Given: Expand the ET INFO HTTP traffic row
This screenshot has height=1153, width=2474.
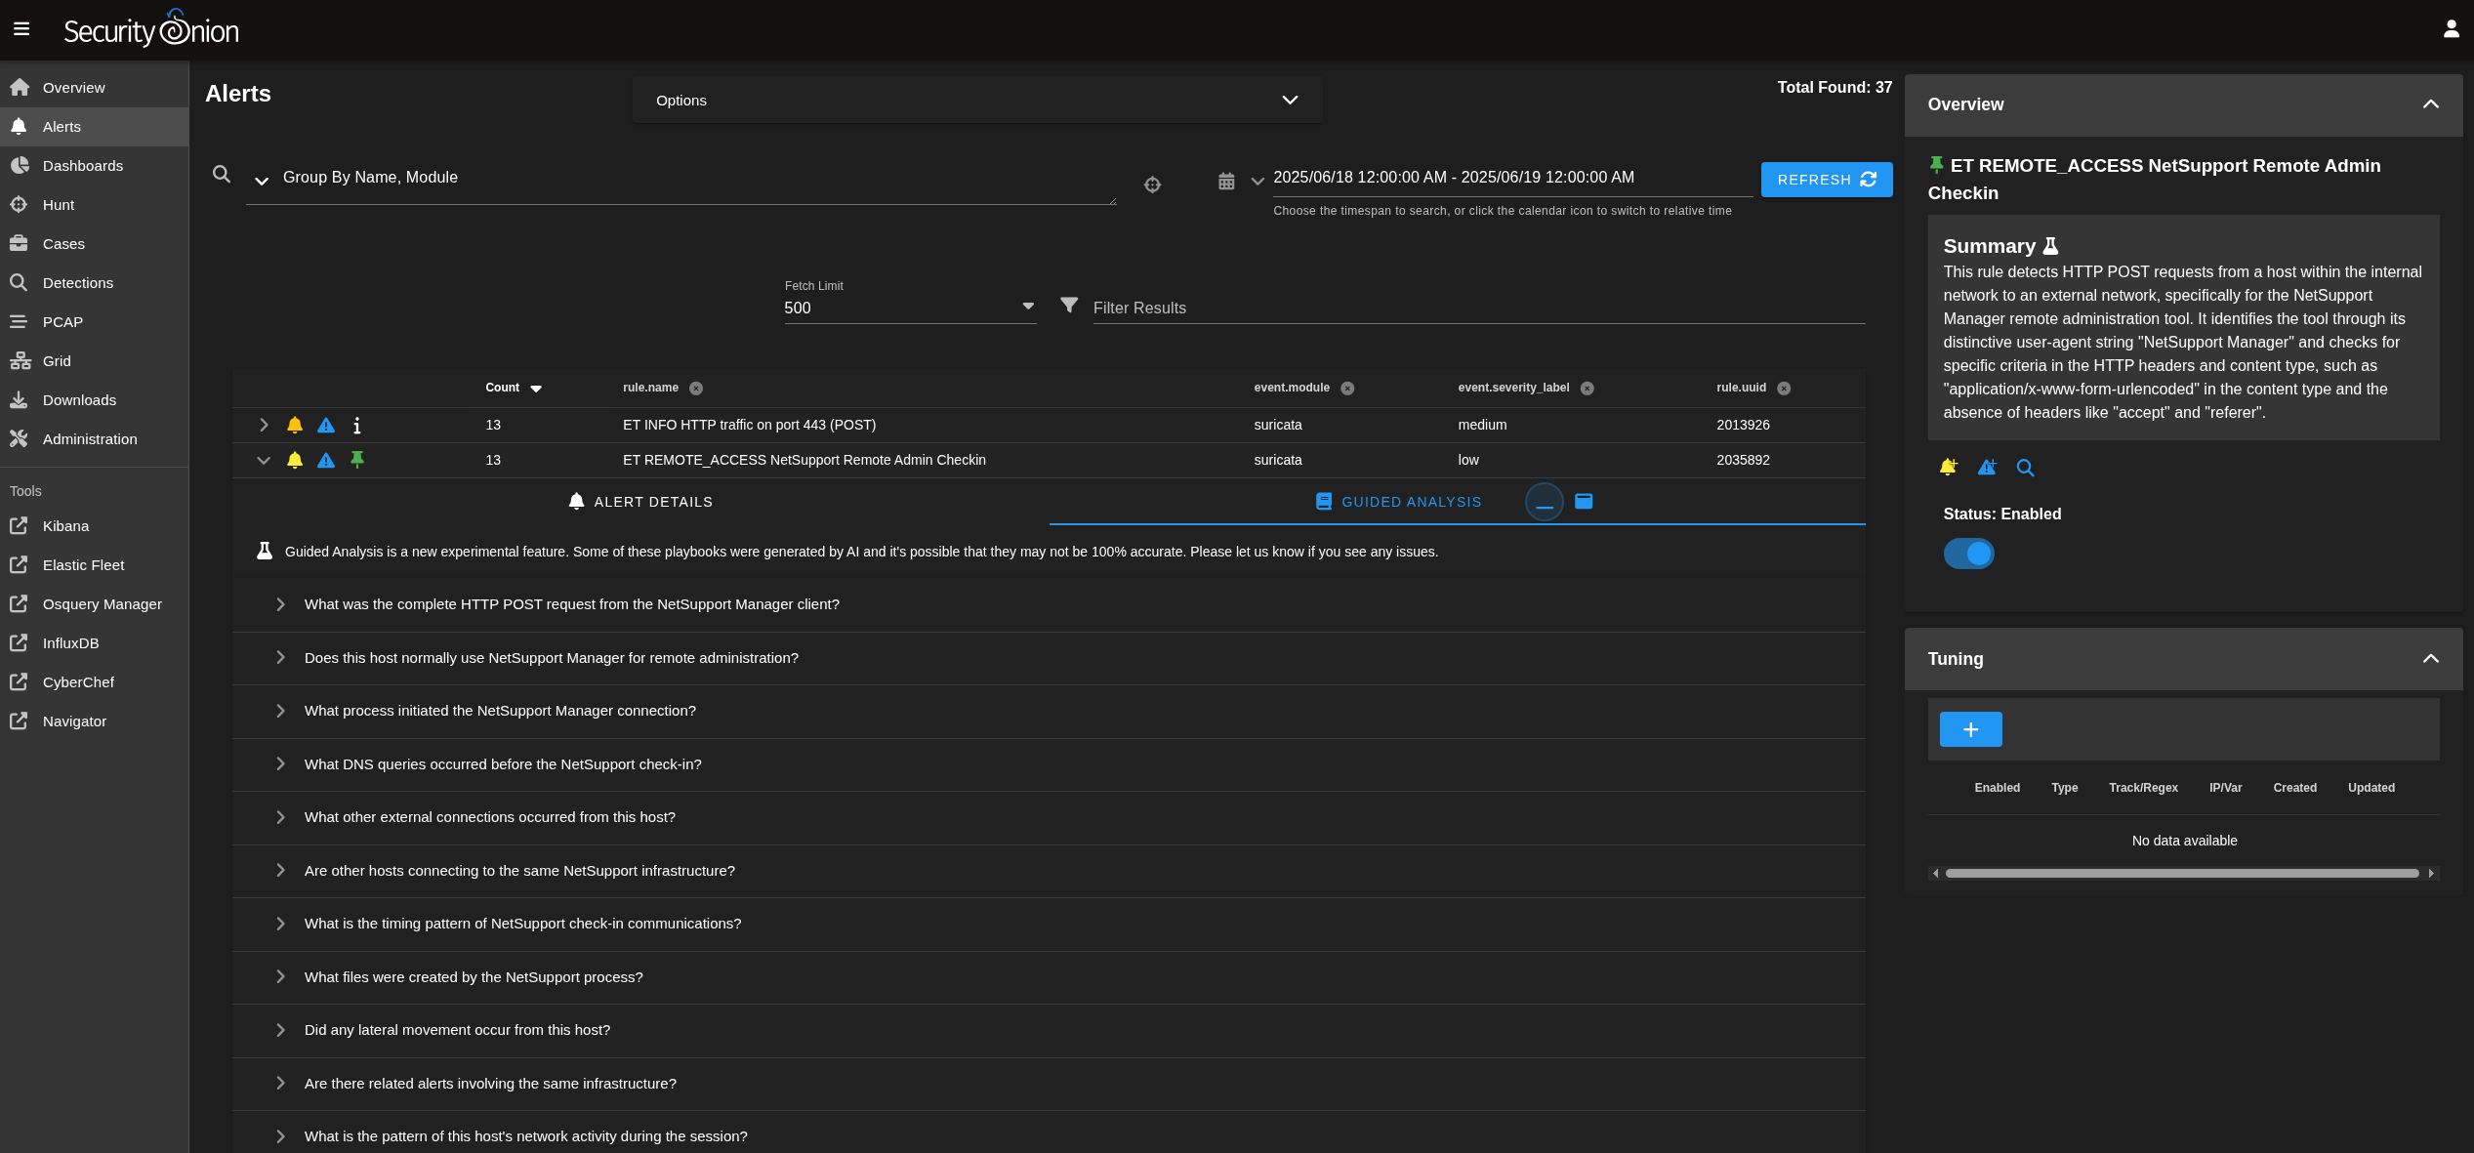Looking at the screenshot, I should pos(264,425).
